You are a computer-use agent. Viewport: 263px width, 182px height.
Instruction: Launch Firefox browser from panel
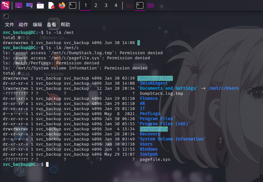coord(62,5)
